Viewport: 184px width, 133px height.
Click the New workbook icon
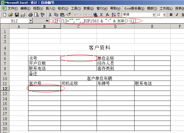4,15
